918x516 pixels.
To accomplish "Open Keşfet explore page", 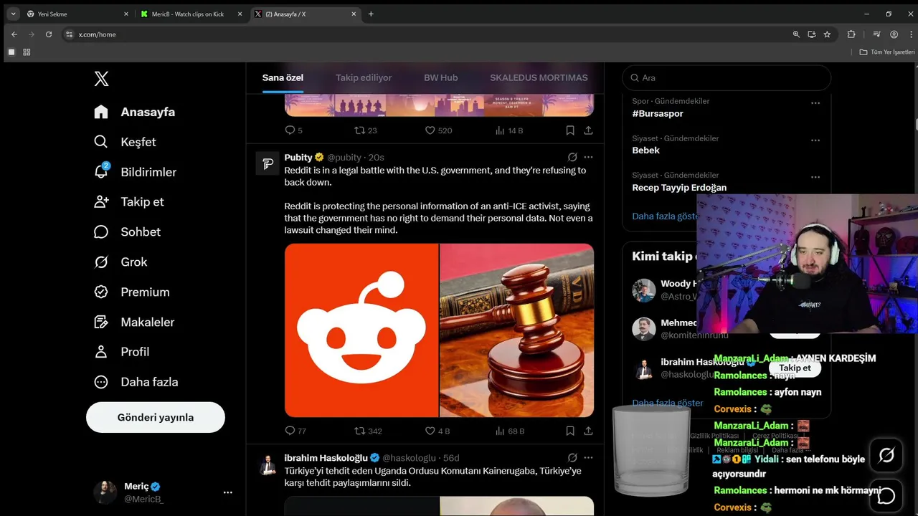I will pos(126,142).
